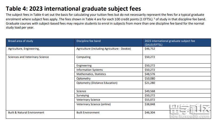Select the "Sciences and Veterinary Science" cell

click(x=29, y=57)
